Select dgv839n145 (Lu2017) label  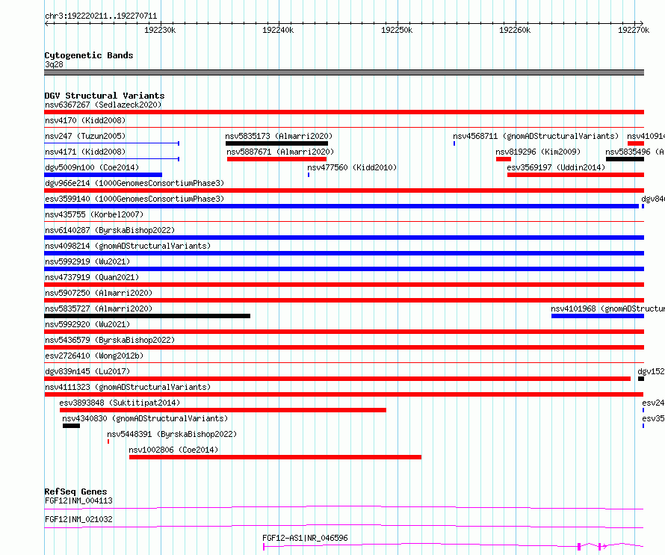click(87, 371)
